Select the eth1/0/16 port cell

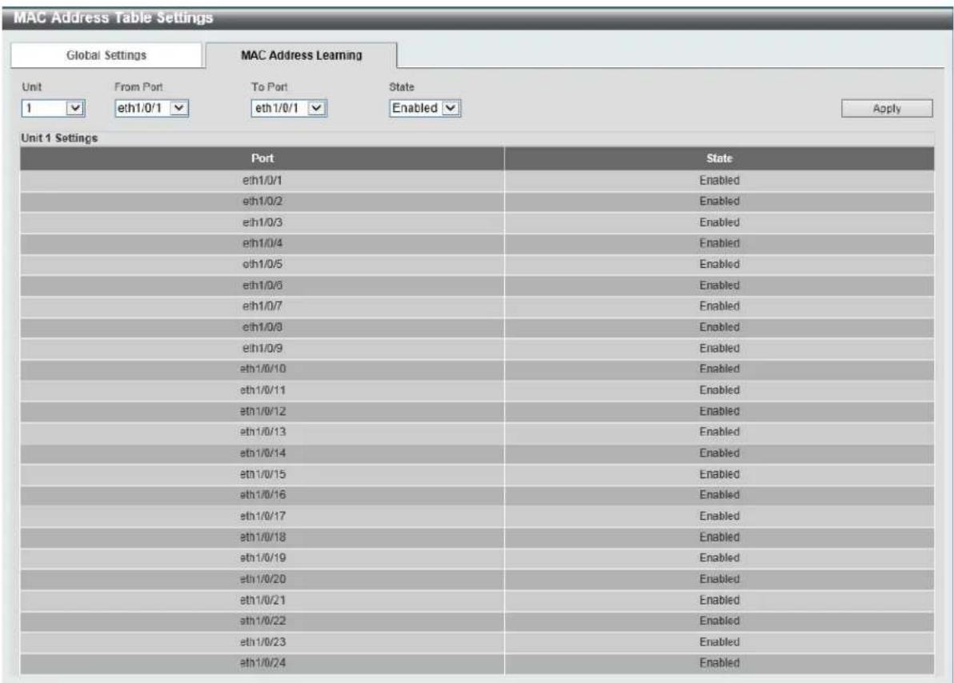click(x=263, y=495)
